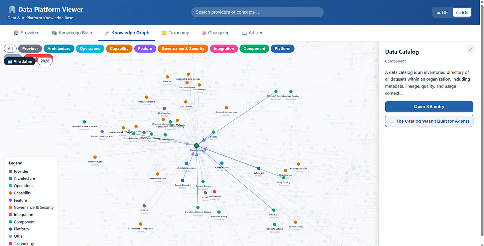Toggle the Platform filter chip
Viewport: 484px width, 246px height.
pyautogui.click(x=283, y=49)
